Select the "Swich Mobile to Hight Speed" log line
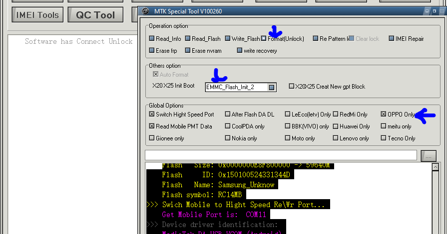 (x=236, y=205)
